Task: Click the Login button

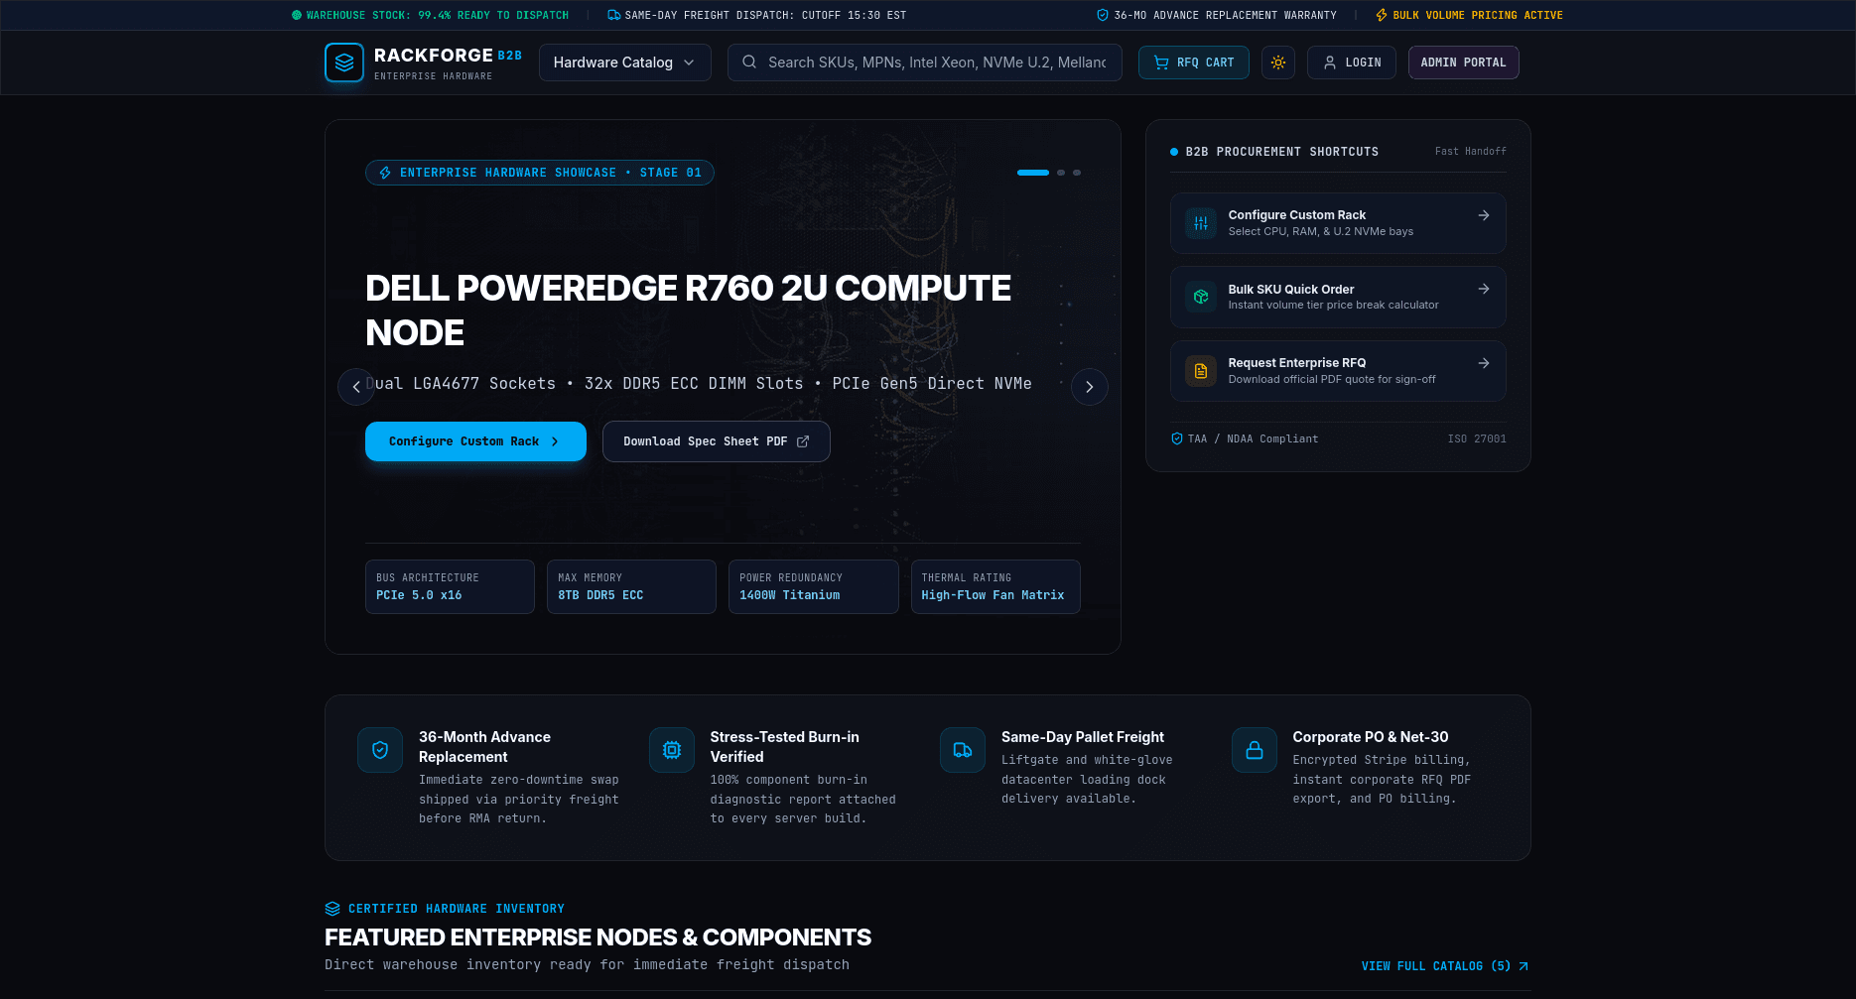Action: 1352,62
